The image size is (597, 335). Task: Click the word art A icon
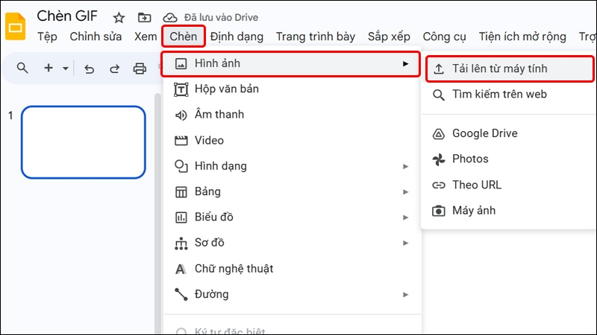coord(181,269)
